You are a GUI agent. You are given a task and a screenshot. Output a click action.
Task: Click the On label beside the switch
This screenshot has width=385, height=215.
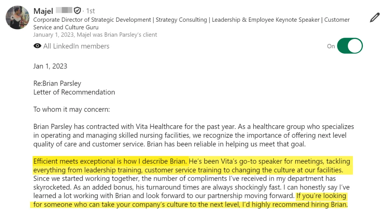point(331,46)
